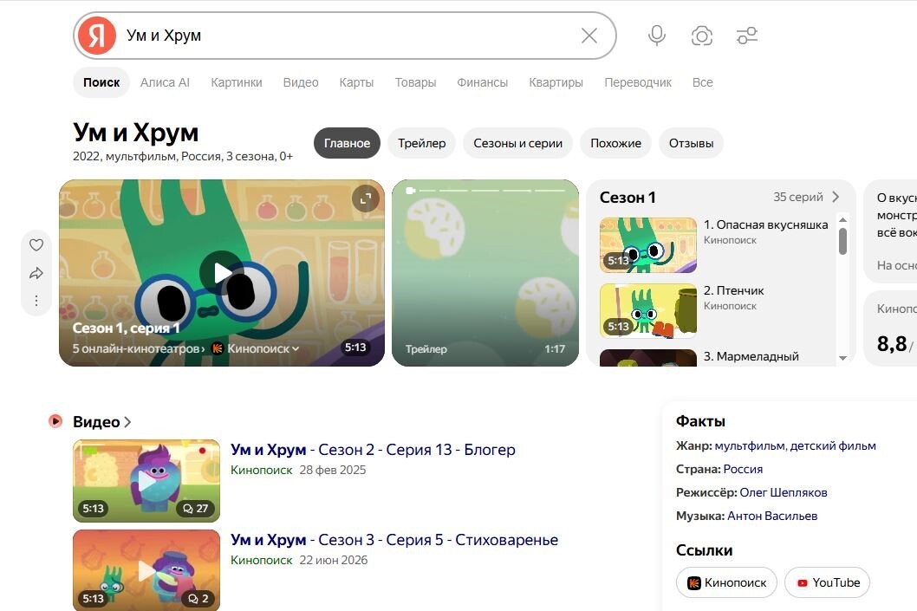Expand the Видео section chevron
Image resolution: width=917 pixels, height=611 pixels.
[127, 421]
